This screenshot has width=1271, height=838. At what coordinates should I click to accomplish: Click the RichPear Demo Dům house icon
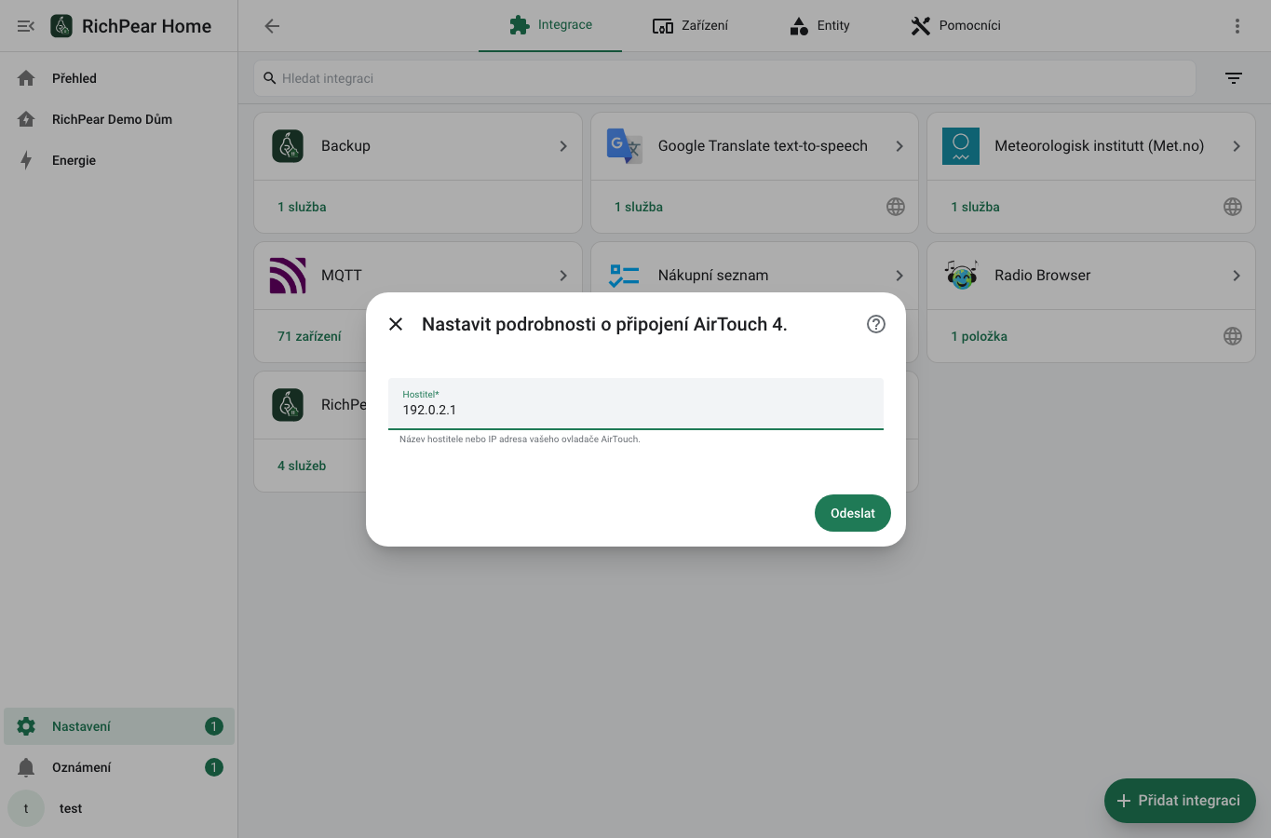[x=26, y=119]
